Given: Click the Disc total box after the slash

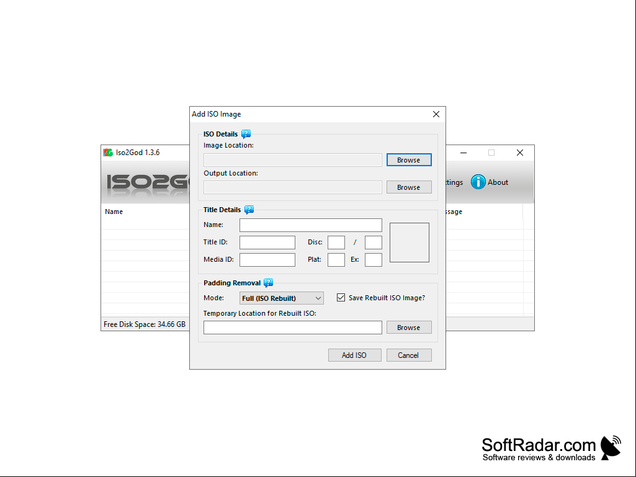Looking at the screenshot, I should (x=374, y=243).
